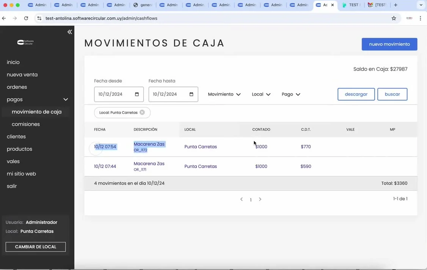
Task: Open the tab list dropdown arrow
Action: pyautogui.click(x=421, y=5)
